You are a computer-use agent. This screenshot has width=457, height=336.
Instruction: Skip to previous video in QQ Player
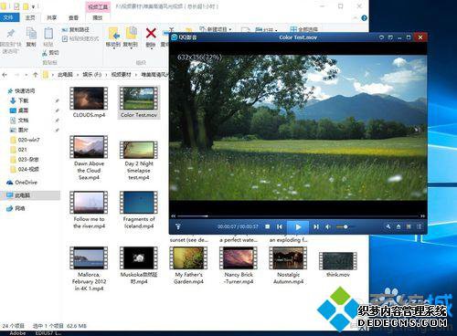tap(280, 226)
